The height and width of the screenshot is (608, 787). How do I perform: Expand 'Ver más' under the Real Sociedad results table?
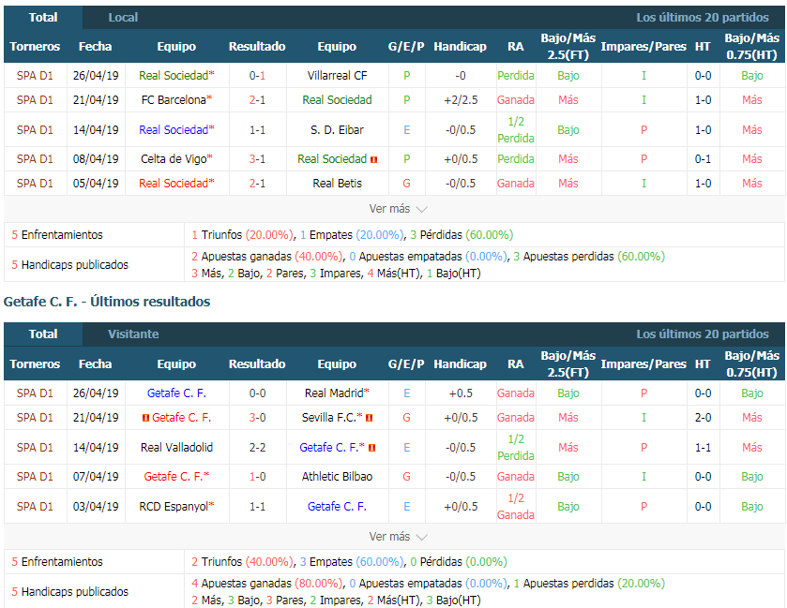(x=398, y=209)
